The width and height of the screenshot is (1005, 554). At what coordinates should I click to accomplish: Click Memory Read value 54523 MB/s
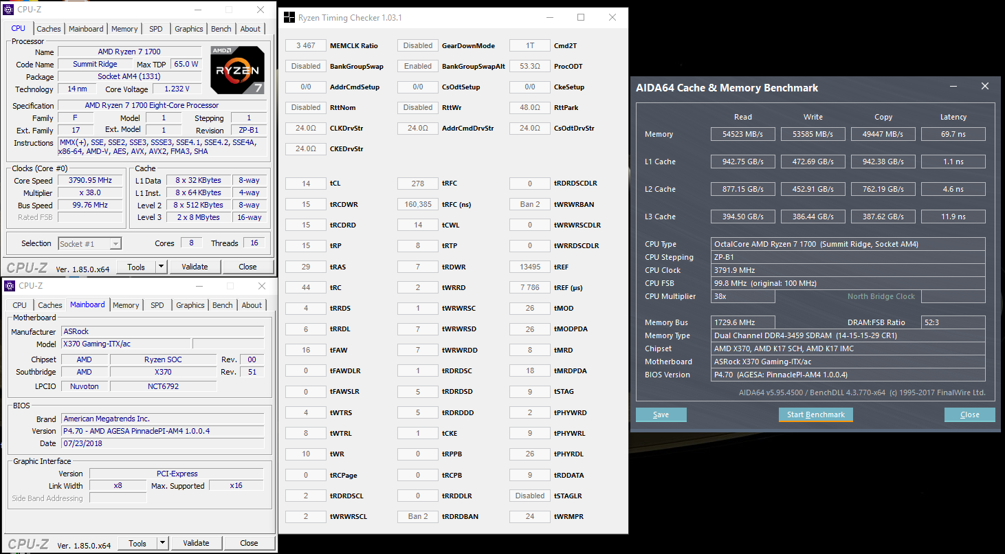pos(743,134)
